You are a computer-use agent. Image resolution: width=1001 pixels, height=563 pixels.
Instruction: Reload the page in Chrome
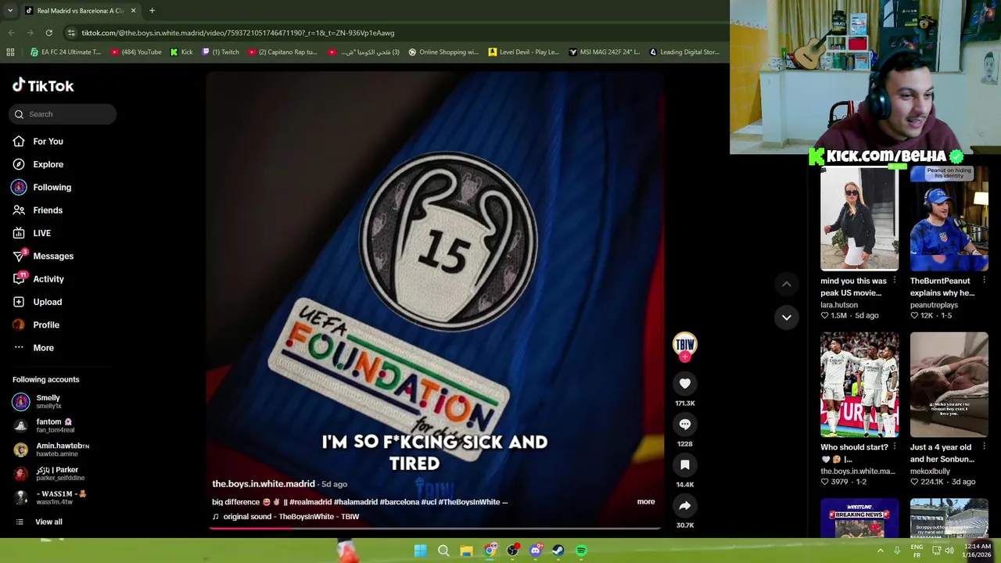coord(48,33)
